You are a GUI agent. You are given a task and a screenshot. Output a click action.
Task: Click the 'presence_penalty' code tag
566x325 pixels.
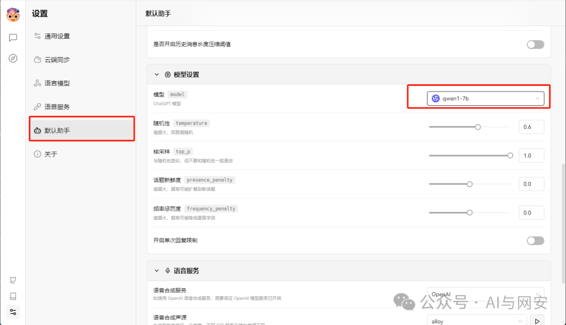point(210,180)
